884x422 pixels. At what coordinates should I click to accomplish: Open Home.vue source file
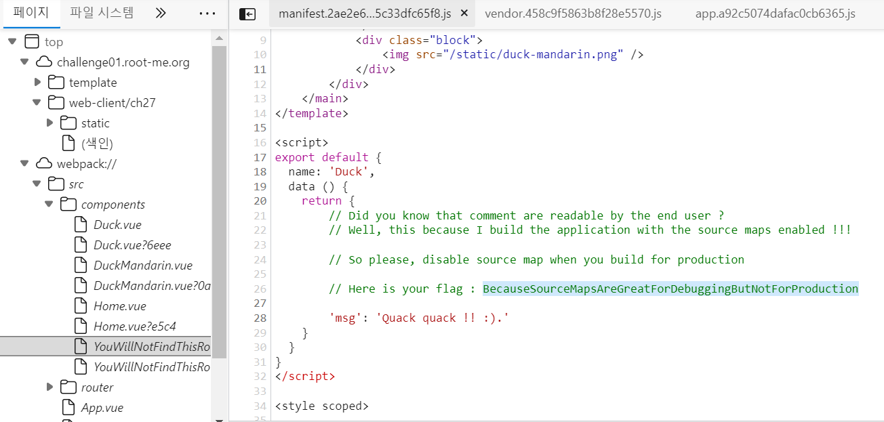[120, 306]
